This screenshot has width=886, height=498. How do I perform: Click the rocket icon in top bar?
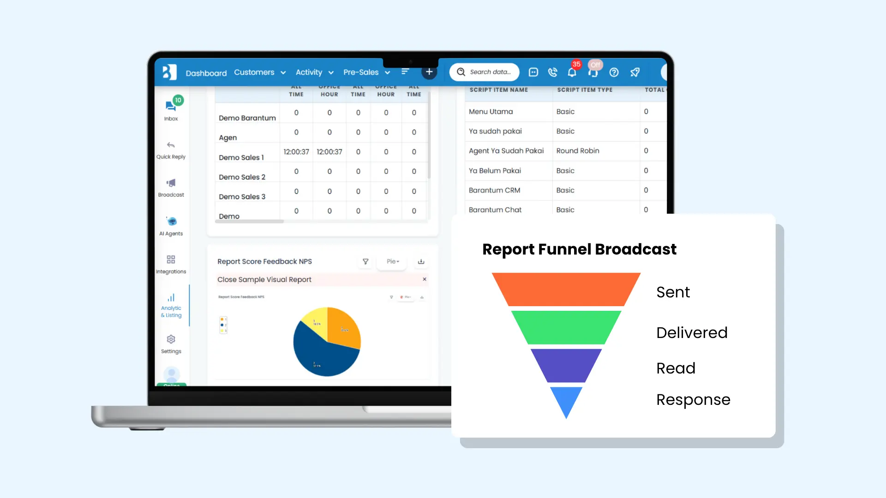(635, 72)
